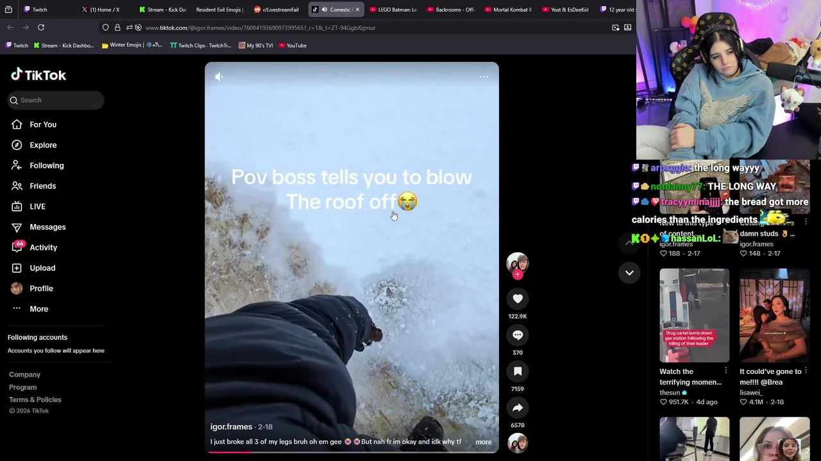The width and height of the screenshot is (821, 461).
Task: Open the browser tab list button
Action: [8, 10]
